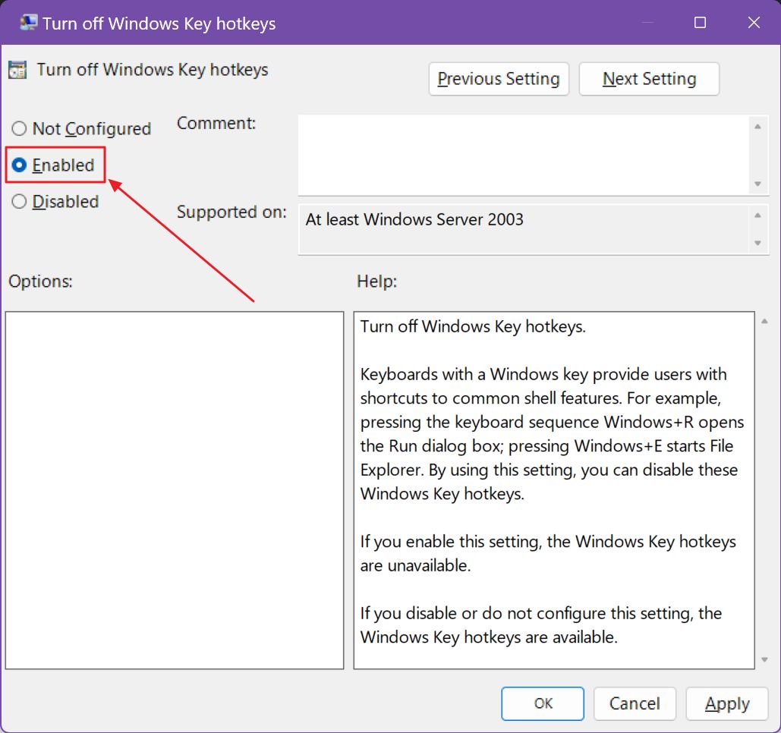Image resolution: width=781 pixels, height=733 pixels.
Task: Close the dialog with X button
Action: (754, 23)
